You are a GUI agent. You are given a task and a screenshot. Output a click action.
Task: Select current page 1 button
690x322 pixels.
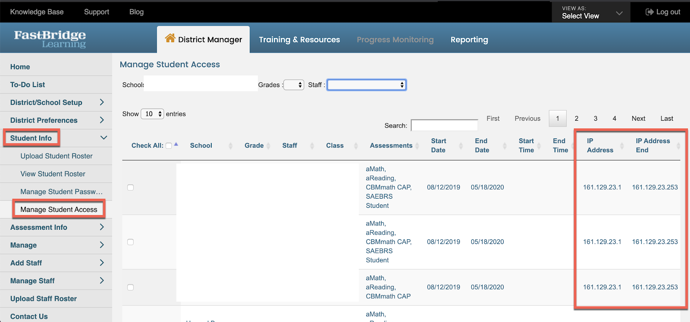click(x=558, y=119)
